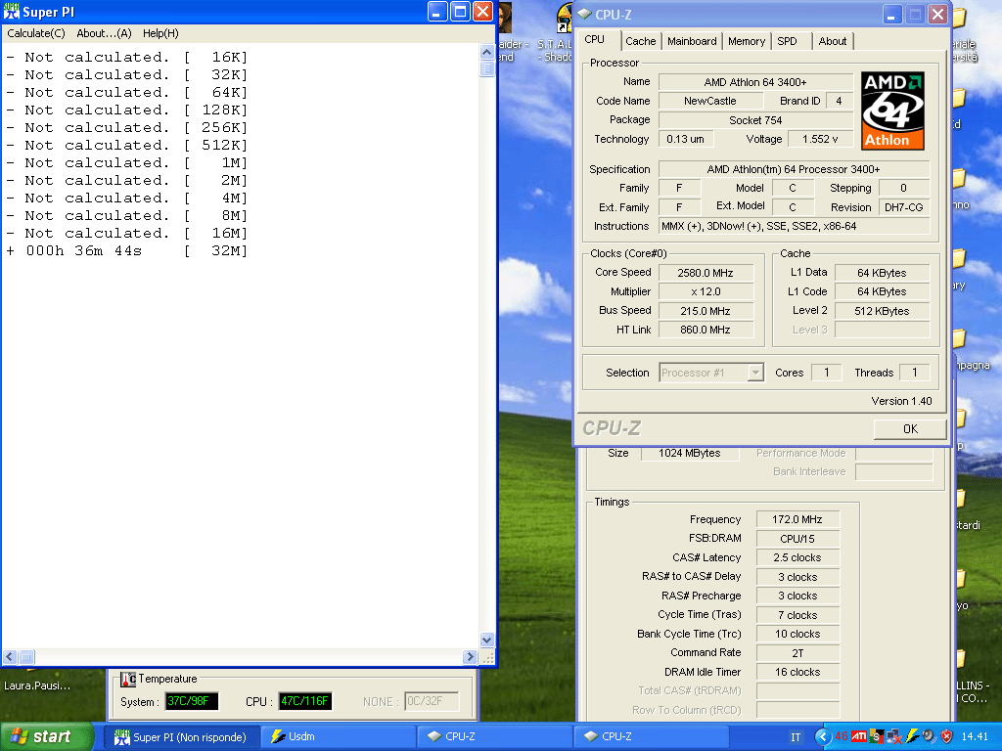Activate Super PI (Non risponde) taskbar button

click(x=184, y=737)
